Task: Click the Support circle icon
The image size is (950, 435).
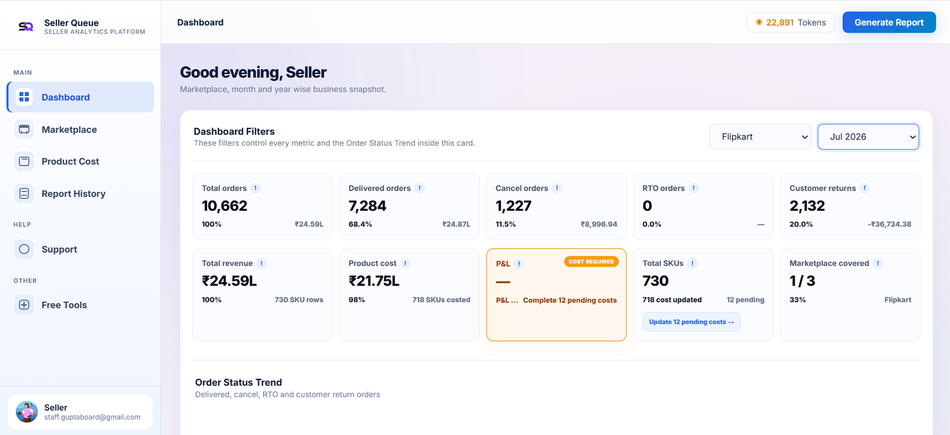Action: point(24,249)
